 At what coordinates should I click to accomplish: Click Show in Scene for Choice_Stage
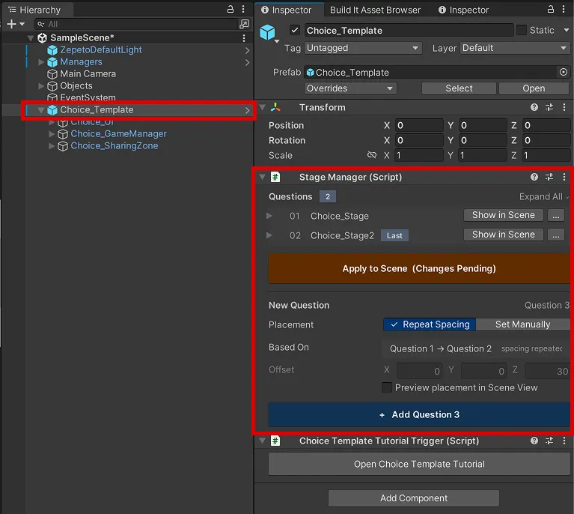504,215
